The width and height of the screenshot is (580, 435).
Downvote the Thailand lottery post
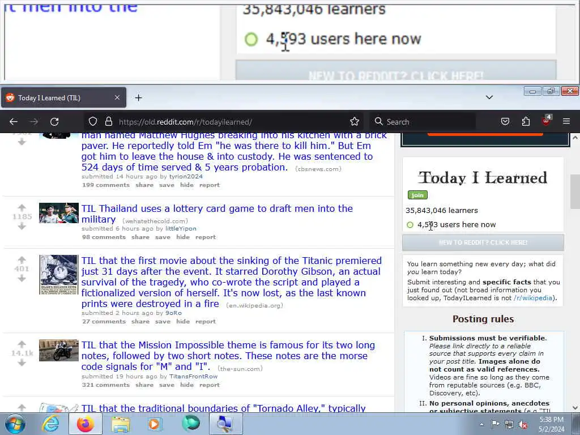[22, 226]
